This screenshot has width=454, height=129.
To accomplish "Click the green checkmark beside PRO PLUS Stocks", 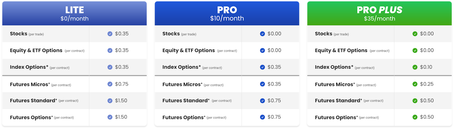I will tap(415, 34).
